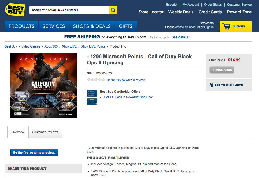This screenshot has width=259, height=178.
Task: Click the Add to Wish Lists icon
Action: coord(211,85)
